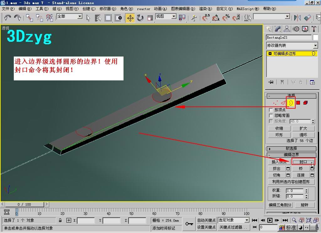Image resolution: width=321 pixels, height=233 pixels.
Task: Open the 视图 reference coordinate dropdown
Action: click(x=174, y=16)
